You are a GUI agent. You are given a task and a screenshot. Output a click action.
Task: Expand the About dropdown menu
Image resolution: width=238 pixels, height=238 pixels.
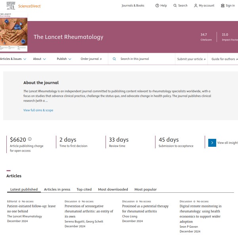[x=40, y=59]
